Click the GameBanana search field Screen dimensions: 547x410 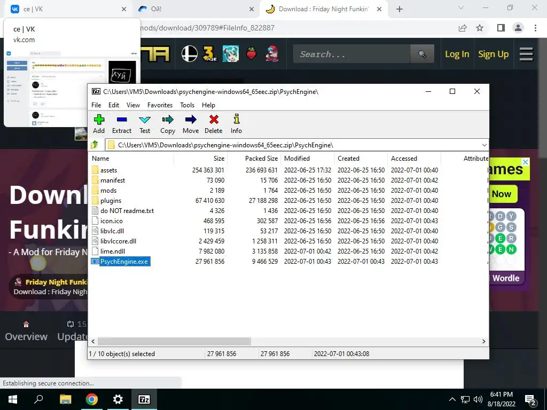[351, 54]
